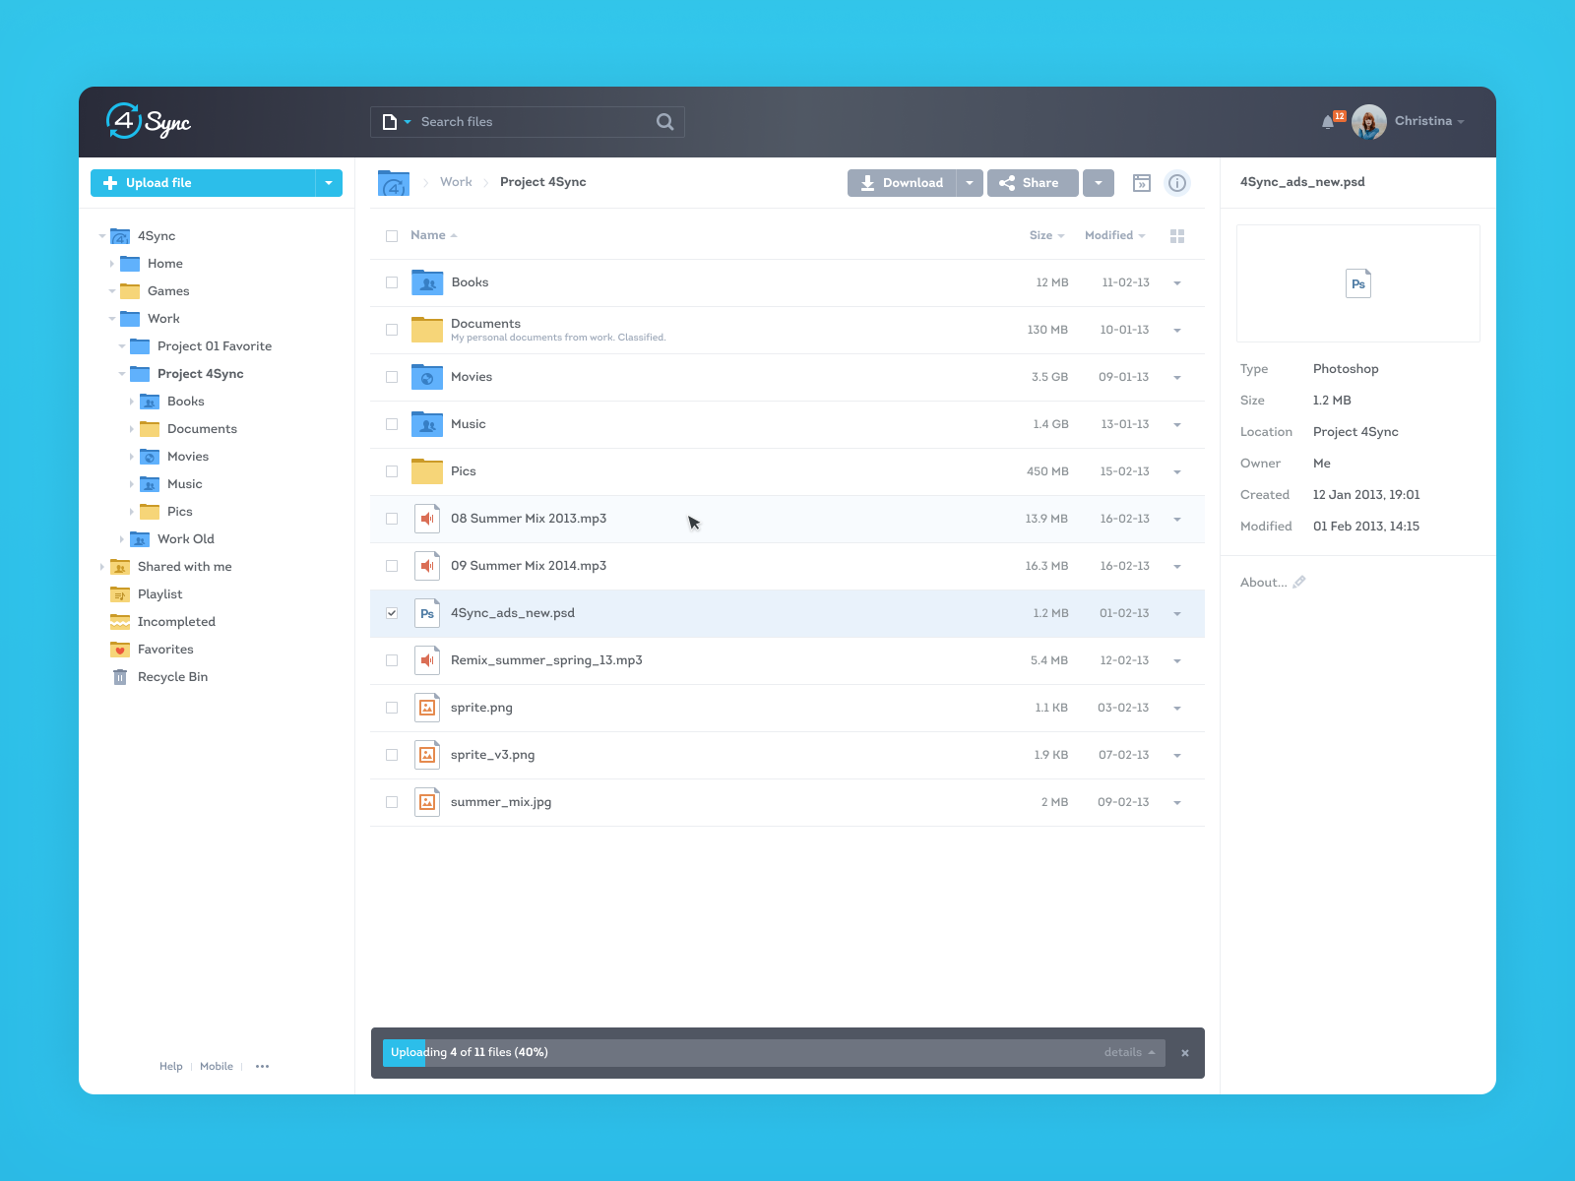The image size is (1575, 1181).
Task: Switch to grid view layout
Action: 1177,235
